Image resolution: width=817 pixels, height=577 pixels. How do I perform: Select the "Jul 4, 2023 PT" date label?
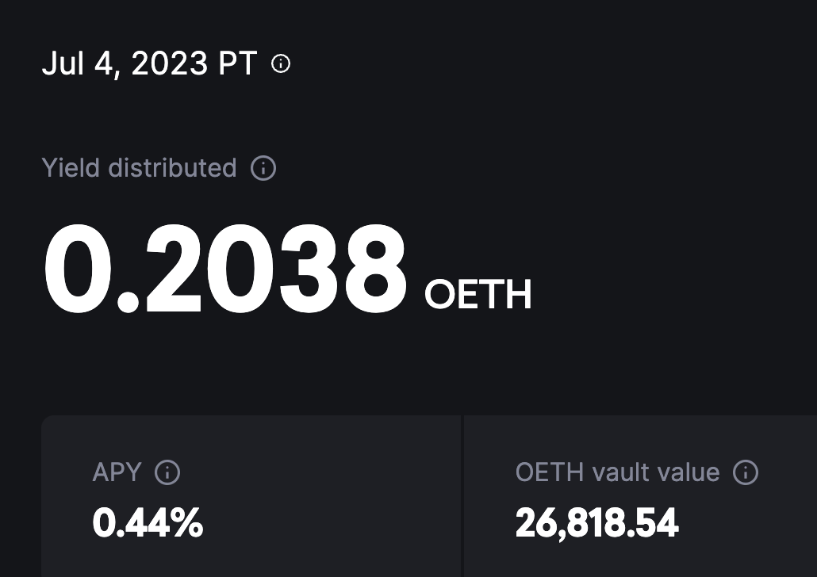click(x=148, y=63)
